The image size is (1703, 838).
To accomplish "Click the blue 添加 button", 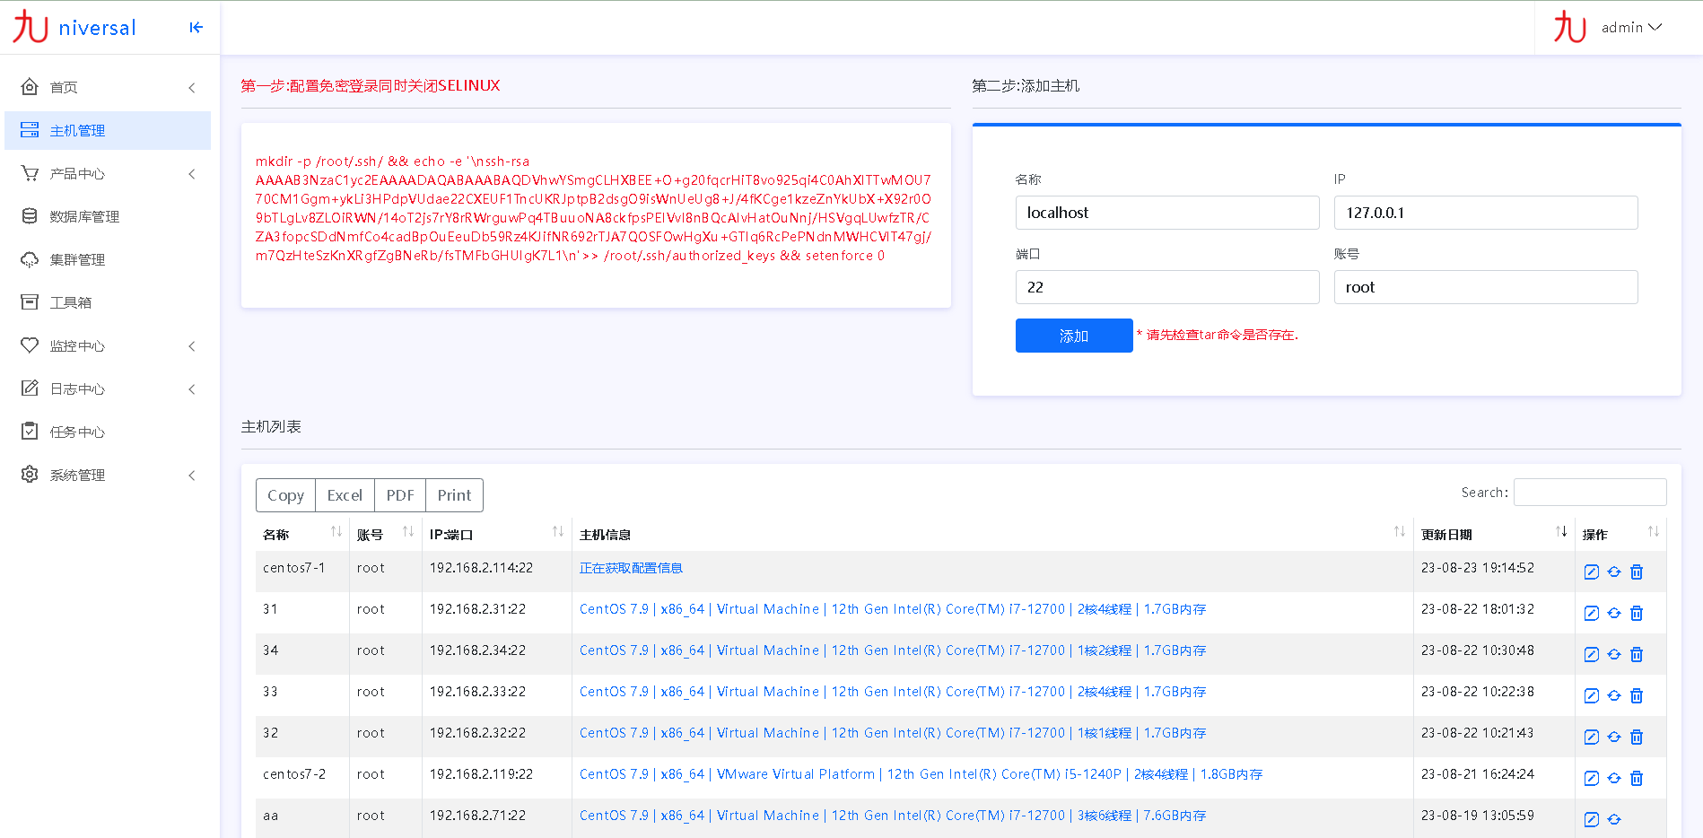I will [x=1073, y=336].
